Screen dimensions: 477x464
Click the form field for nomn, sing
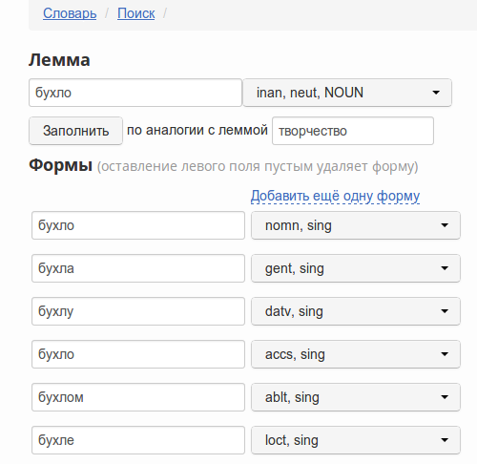point(138,225)
